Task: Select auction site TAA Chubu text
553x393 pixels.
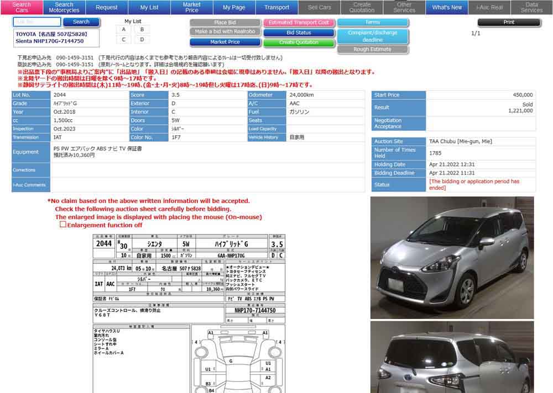Action: pos(461,141)
